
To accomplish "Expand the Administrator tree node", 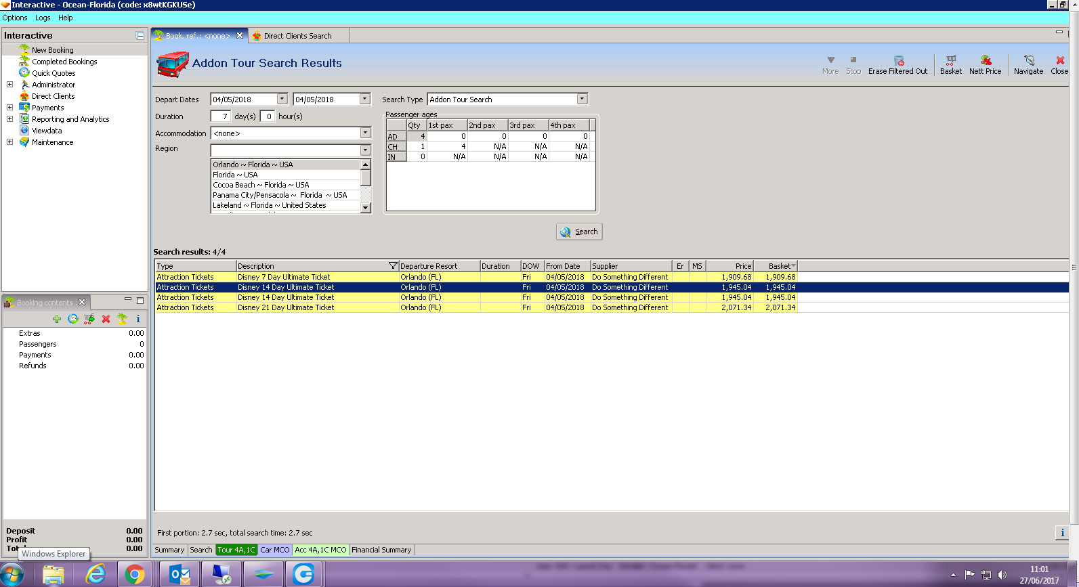I will (x=9, y=85).
